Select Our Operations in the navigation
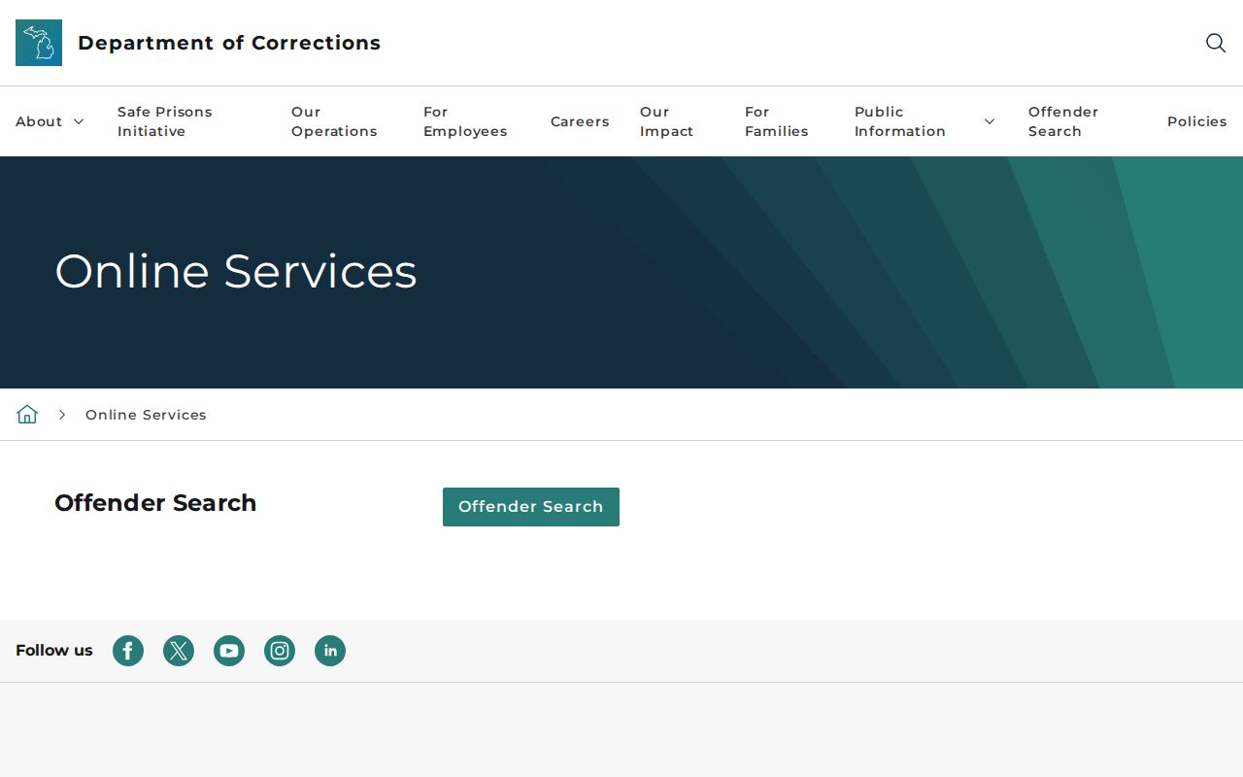This screenshot has height=777, width=1243. [x=334, y=121]
